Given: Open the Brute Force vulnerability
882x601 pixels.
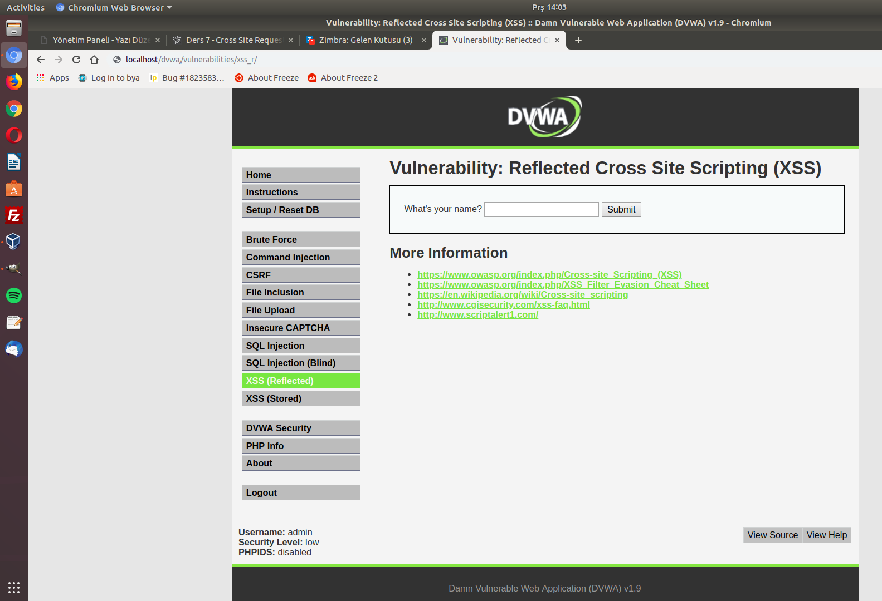Looking at the screenshot, I should 301,239.
